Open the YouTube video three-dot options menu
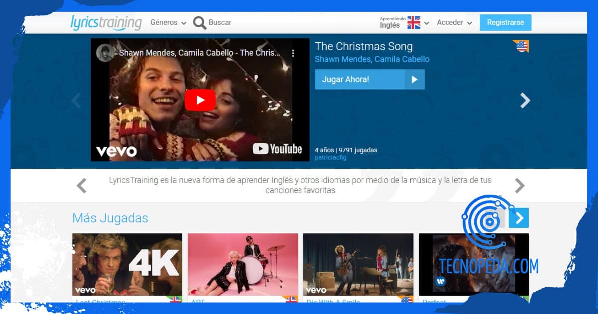Image resolution: width=598 pixels, height=314 pixels. pos(293,53)
